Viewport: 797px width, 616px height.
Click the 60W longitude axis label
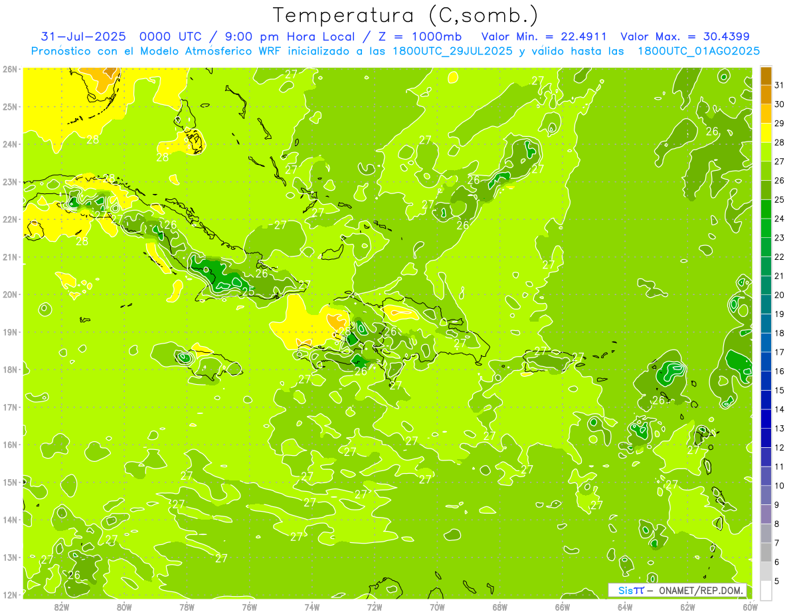[x=750, y=607]
